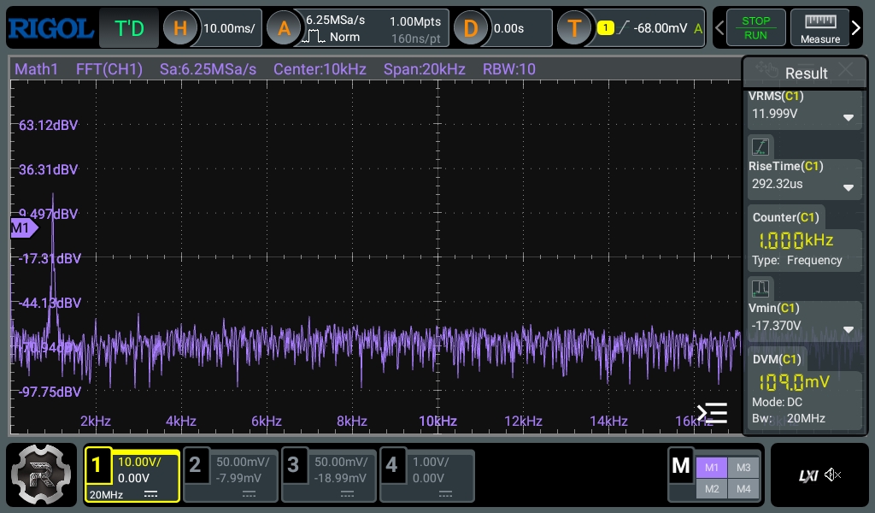Tap the Type: Frequency counter label
The width and height of the screenshot is (875, 513).
pyautogui.click(x=797, y=260)
